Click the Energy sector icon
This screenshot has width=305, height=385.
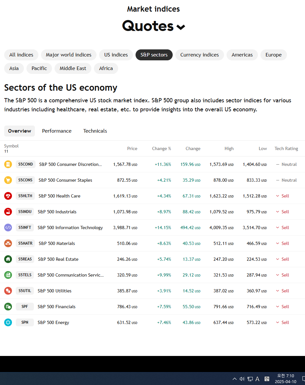8,322
